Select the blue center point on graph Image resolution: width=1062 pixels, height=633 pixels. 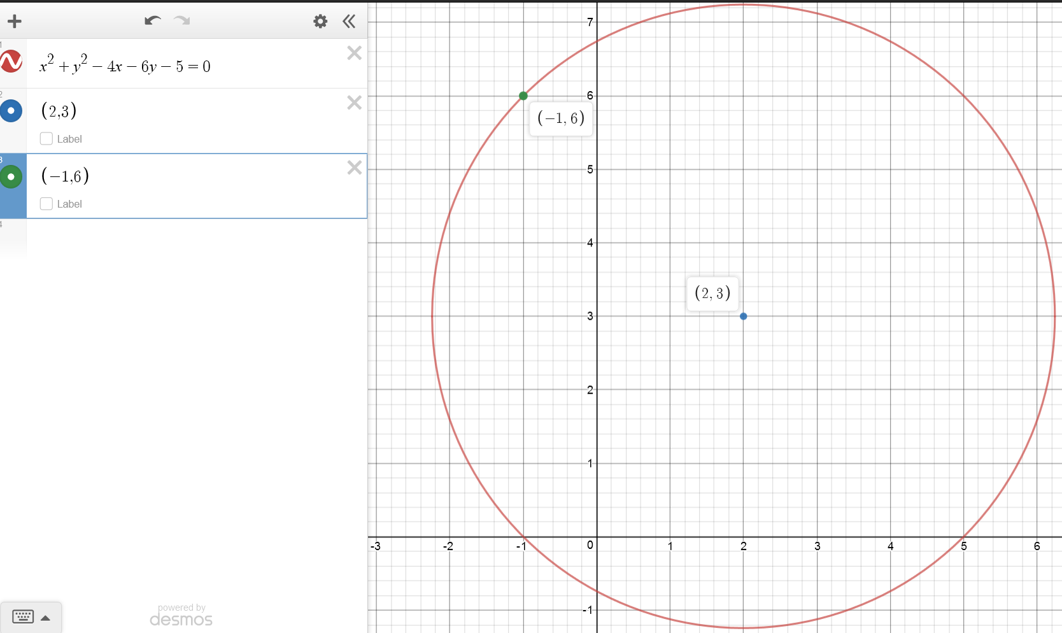743,316
